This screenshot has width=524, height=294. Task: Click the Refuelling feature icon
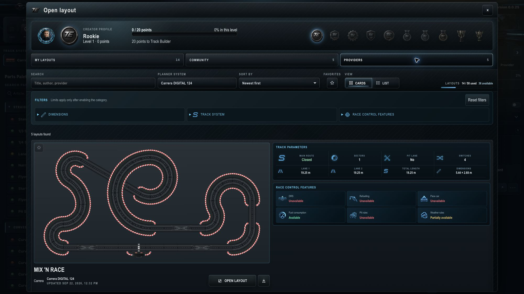coord(353,199)
